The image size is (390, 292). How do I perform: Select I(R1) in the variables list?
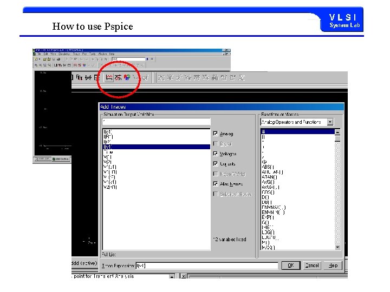[108, 137]
